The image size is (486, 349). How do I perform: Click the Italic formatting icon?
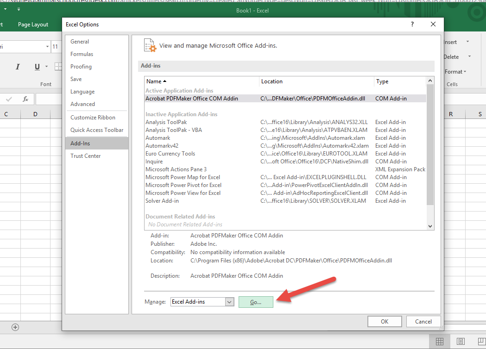(x=18, y=67)
